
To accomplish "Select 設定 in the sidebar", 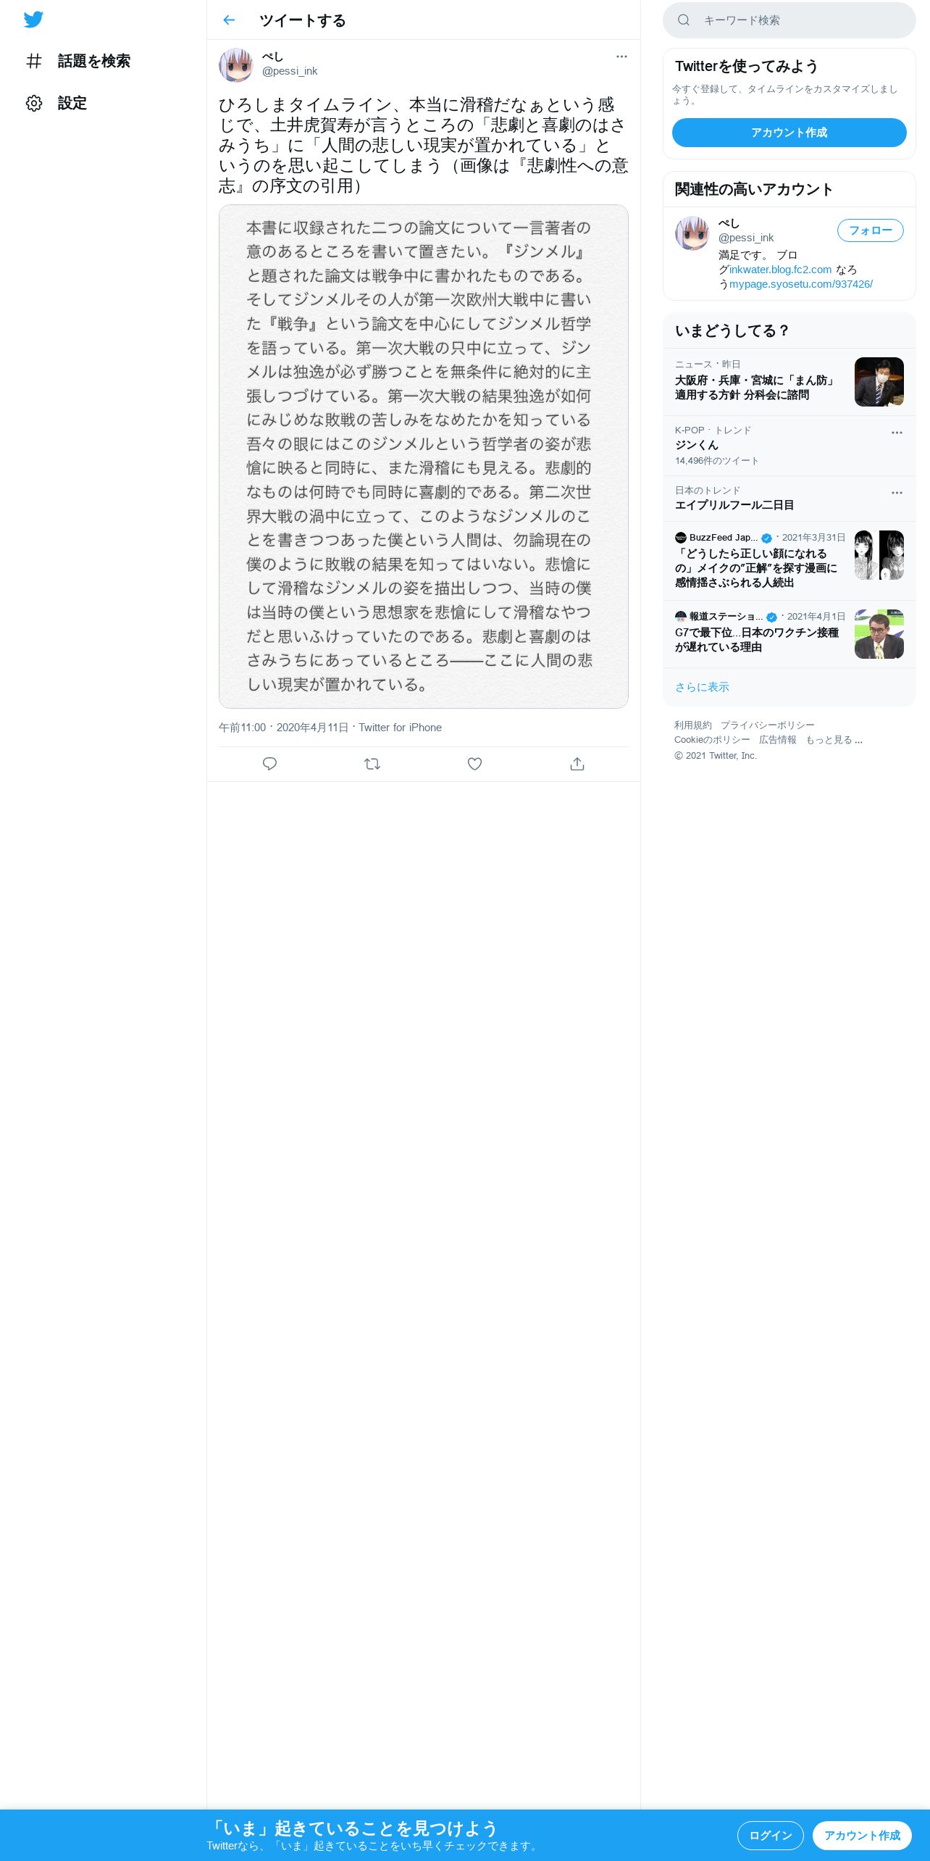I will pyautogui.click(x=72, y=103).
